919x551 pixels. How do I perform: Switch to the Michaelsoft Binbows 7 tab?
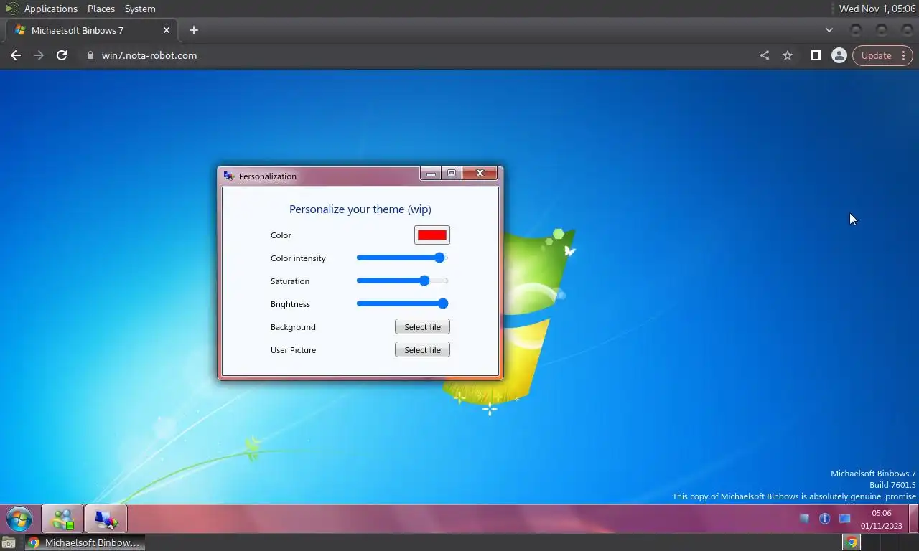91,30
